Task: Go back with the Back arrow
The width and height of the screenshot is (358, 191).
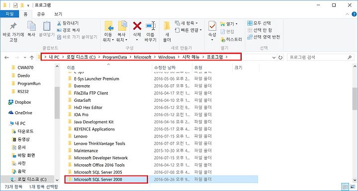Action: [x=6, y=58]
